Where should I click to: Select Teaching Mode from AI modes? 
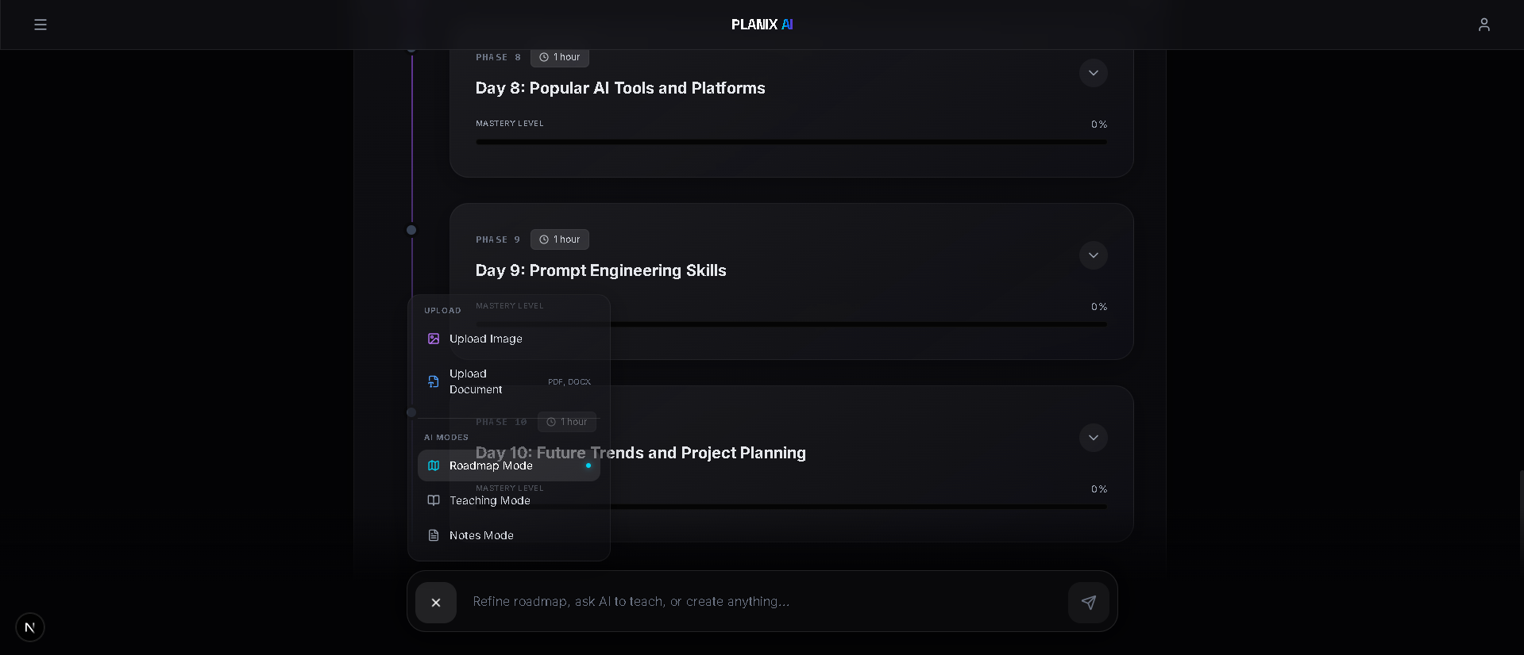point(490,500)
